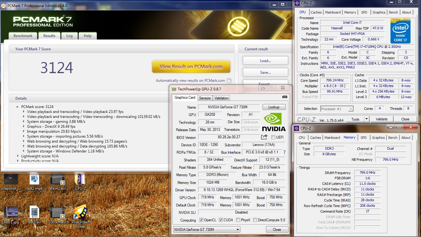Click the Intel Core i7 logo in CPU-Z

point(400,31)
